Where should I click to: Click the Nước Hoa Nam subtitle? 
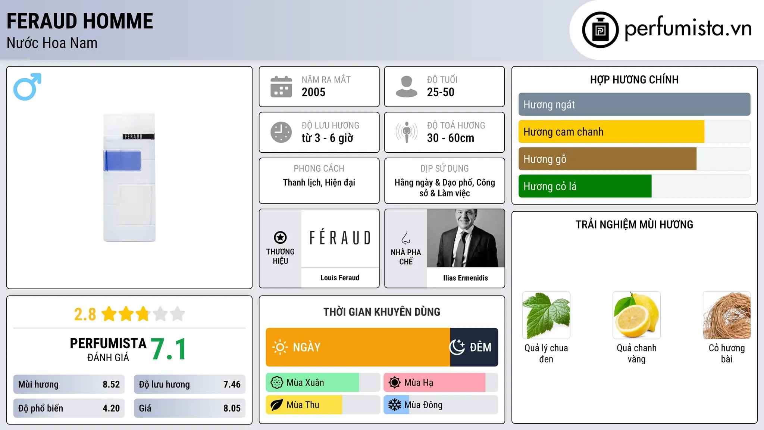pyautogui.click(x=52, y=43)
